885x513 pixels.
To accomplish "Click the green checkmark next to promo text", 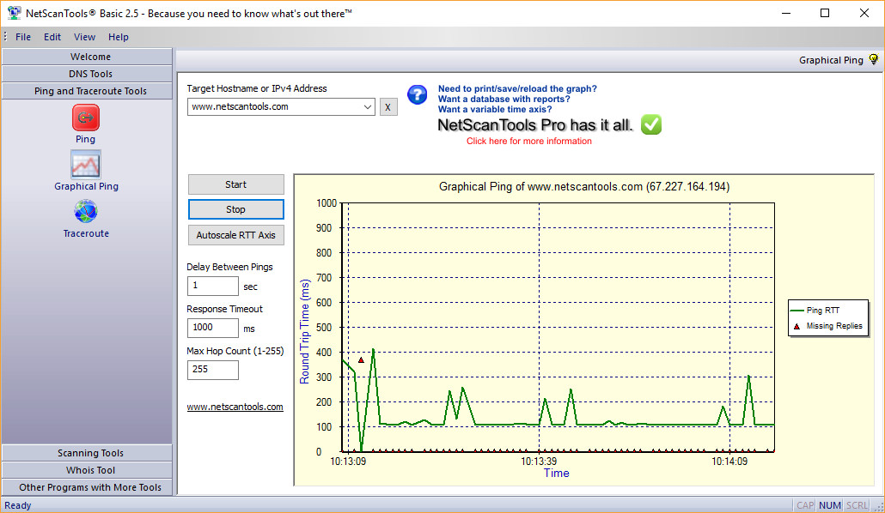I will (650, 124).
